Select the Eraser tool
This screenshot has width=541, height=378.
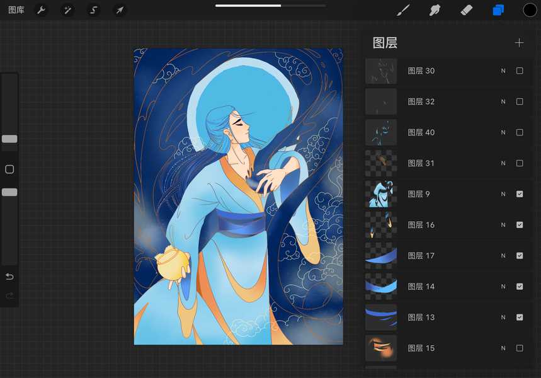coord(467,10)
